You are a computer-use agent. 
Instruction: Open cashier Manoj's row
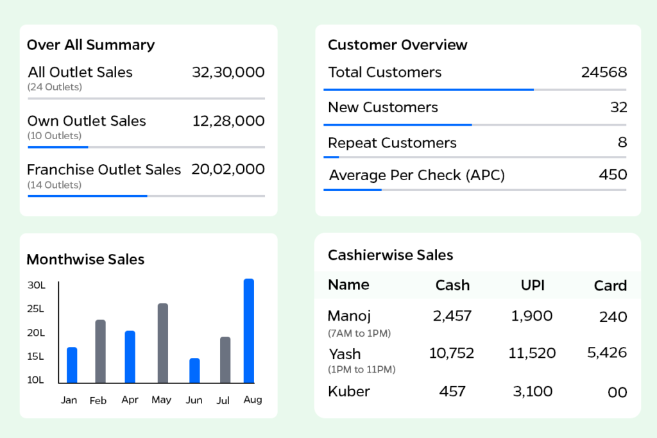(350, 316)
